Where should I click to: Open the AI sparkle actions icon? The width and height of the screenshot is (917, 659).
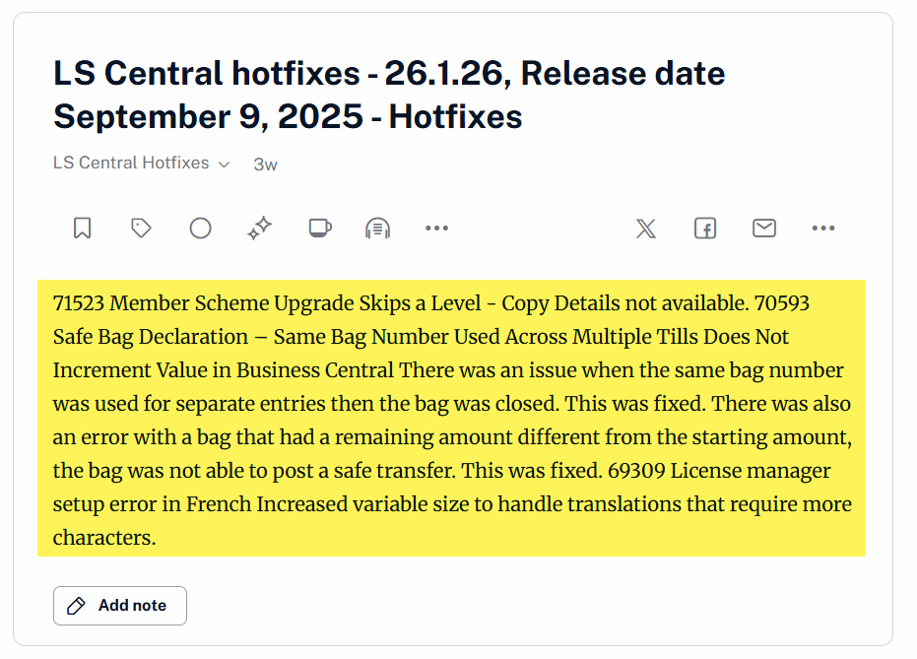[259, 229]
